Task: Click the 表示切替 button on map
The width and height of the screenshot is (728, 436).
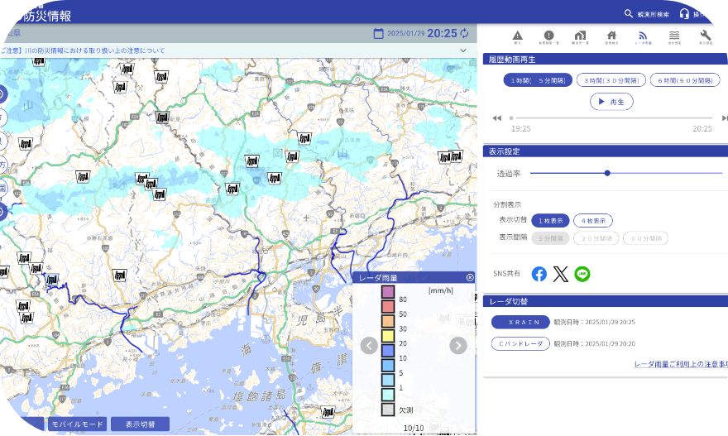Action: point(140,424)
